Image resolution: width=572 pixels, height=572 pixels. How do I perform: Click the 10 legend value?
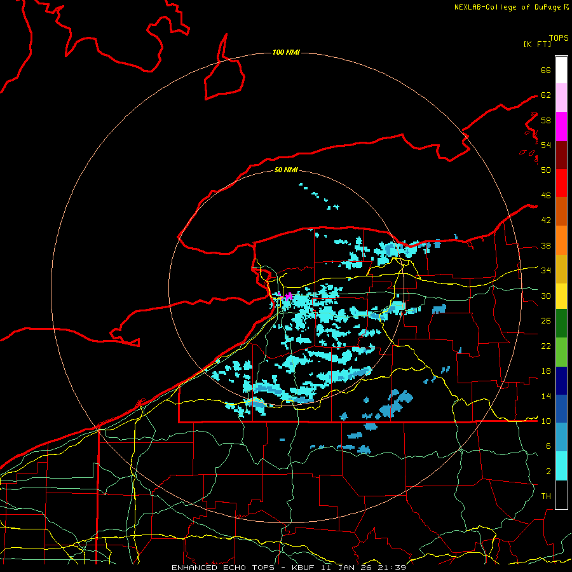pyautogui.click(x=546, y=421)
